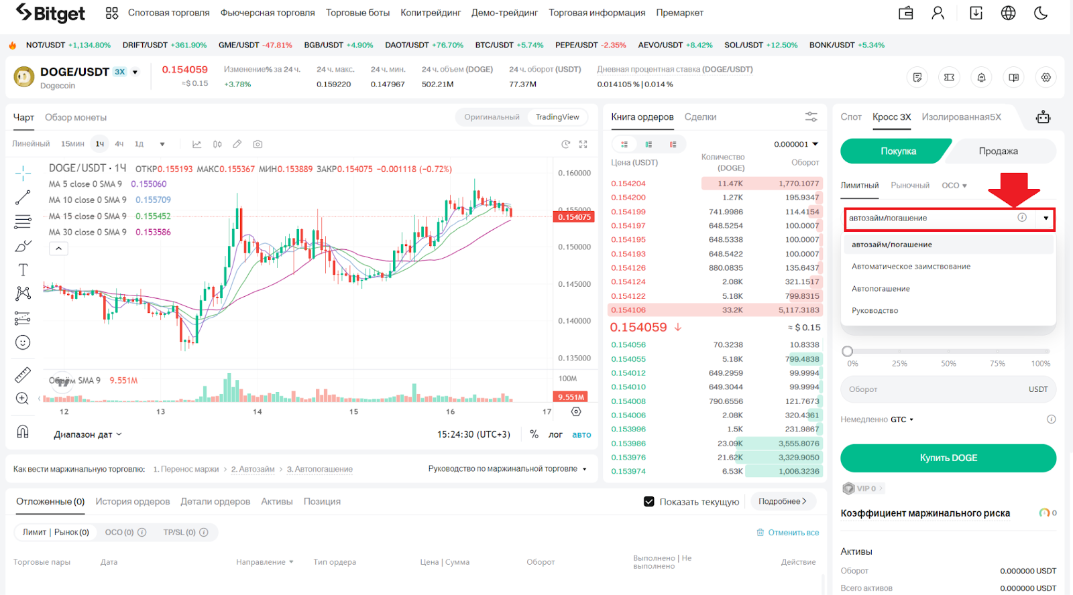1073x595 pixels.
Task: Open the apps grid menu icon
Action: point(112,13)
